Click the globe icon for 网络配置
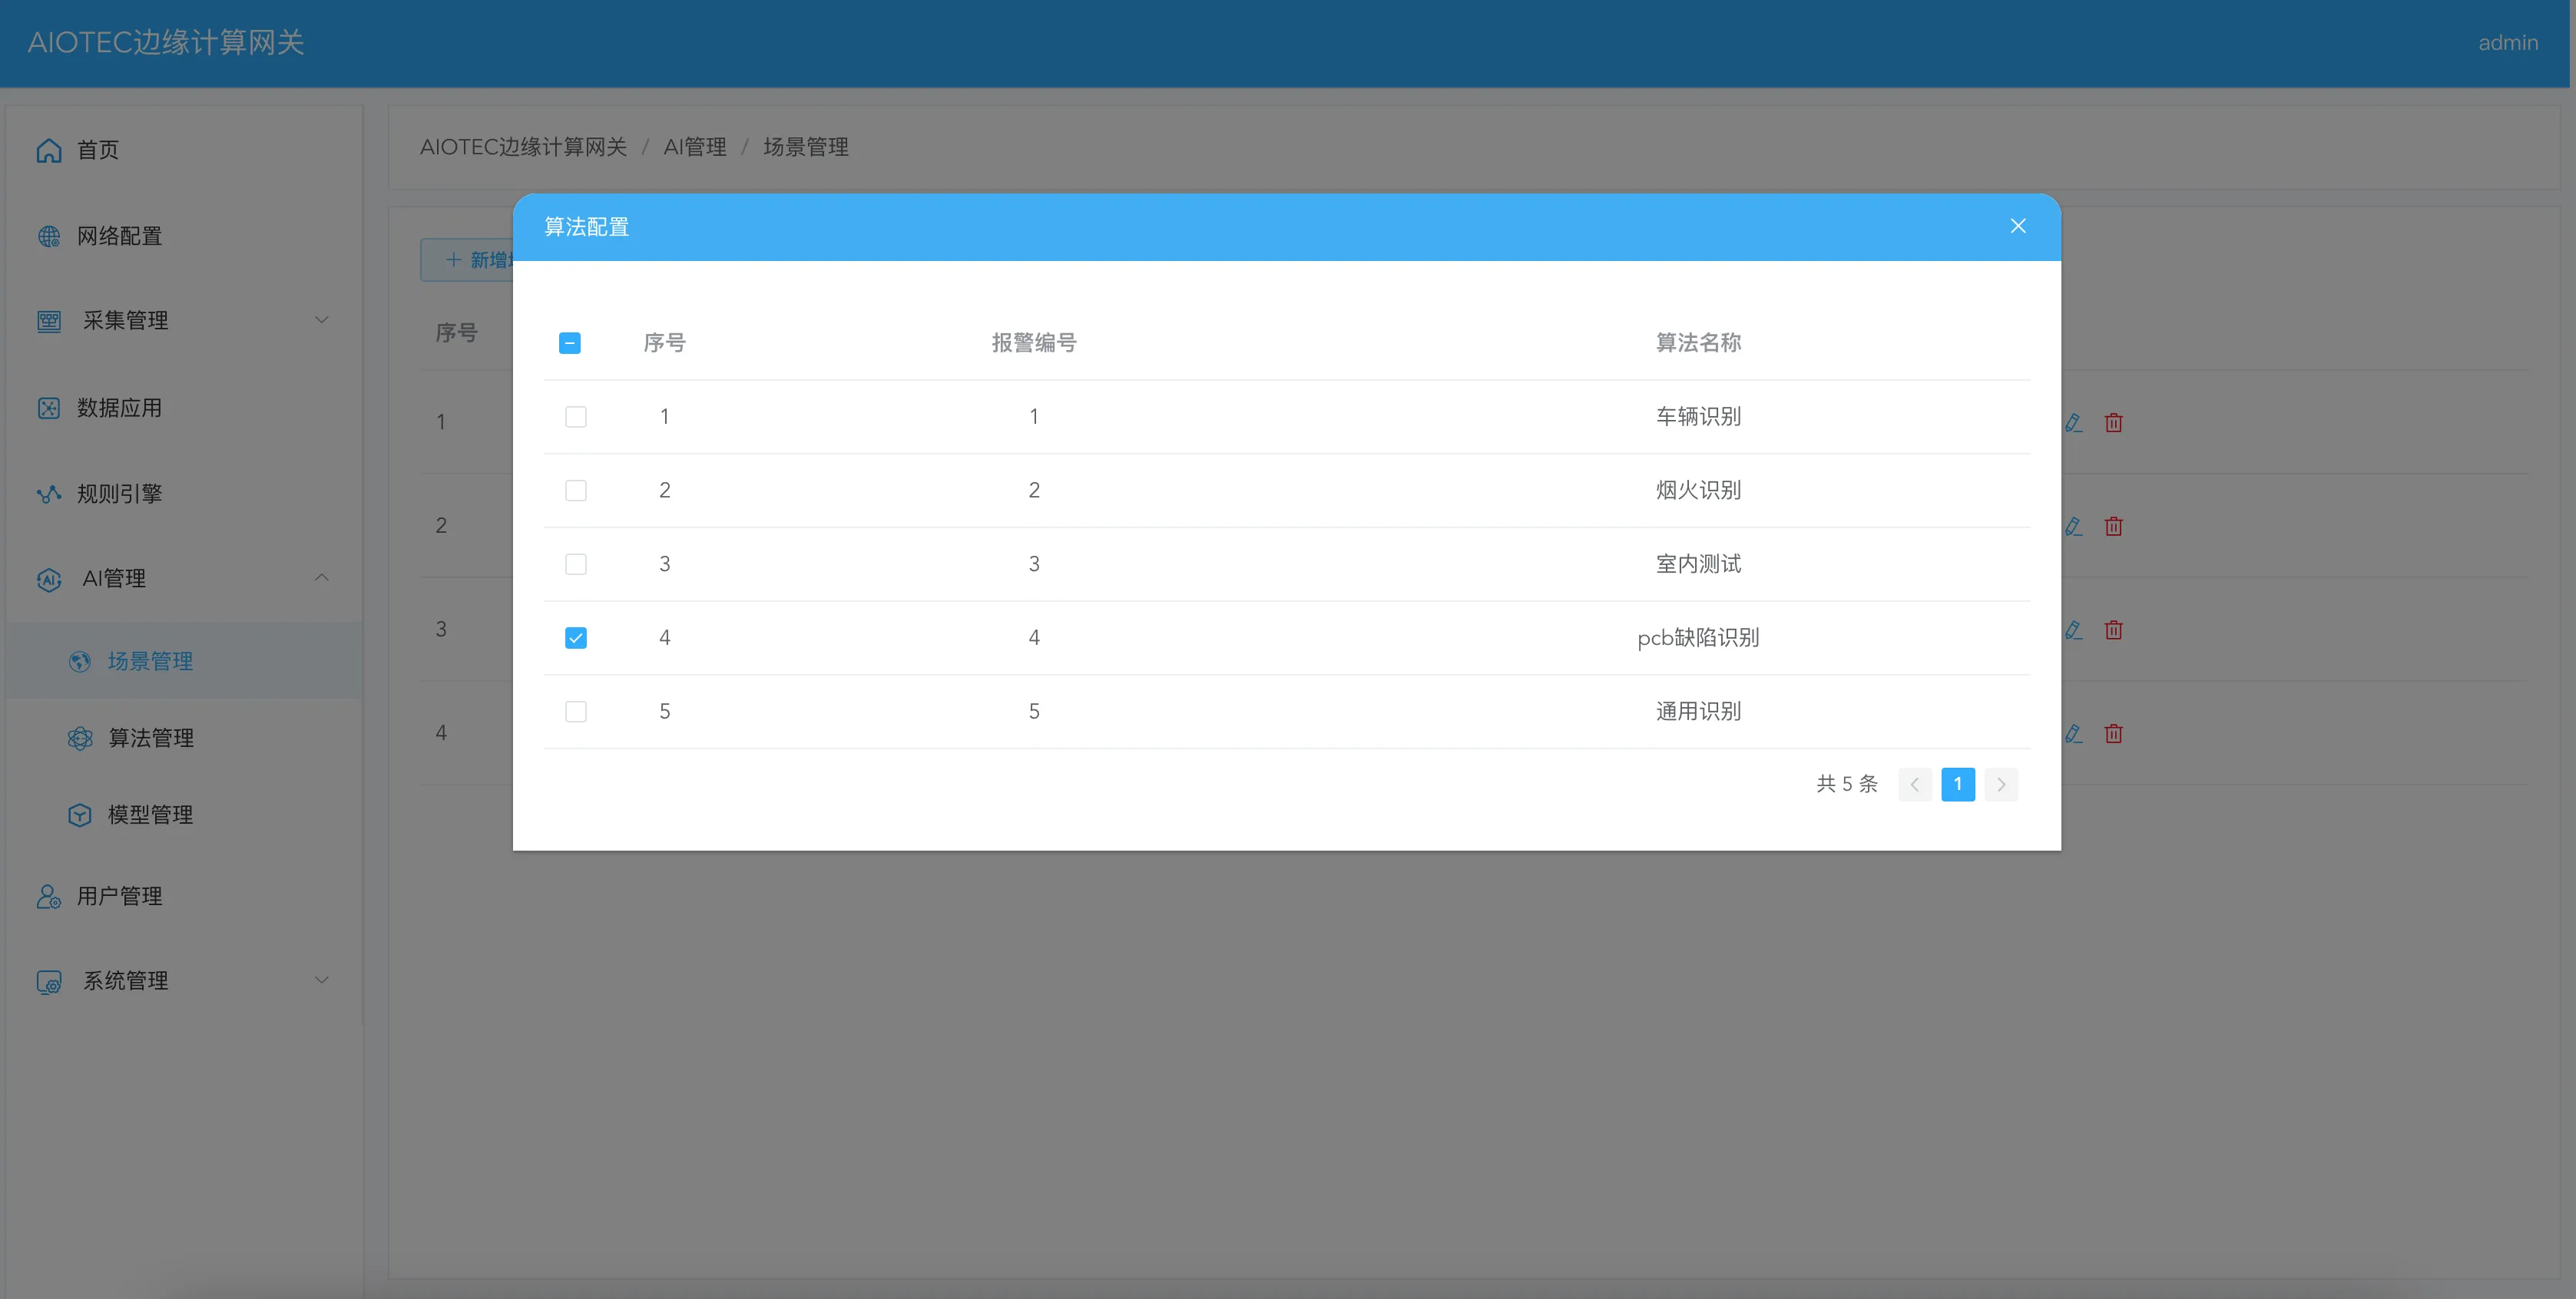The width and height of the screenshot is (2576, 1299). pyautogui.click(x=49, y=236)
